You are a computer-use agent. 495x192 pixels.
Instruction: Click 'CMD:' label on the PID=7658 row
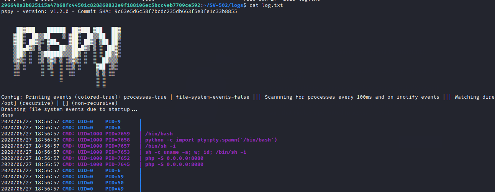tap(69, 140)
